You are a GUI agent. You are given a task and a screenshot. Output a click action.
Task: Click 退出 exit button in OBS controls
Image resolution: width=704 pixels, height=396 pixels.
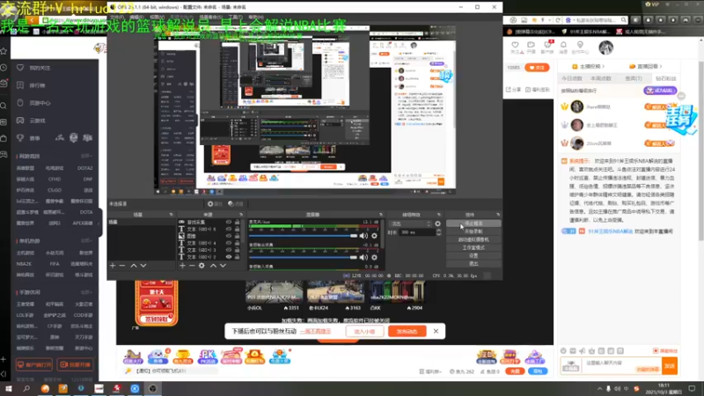point(473,263)
